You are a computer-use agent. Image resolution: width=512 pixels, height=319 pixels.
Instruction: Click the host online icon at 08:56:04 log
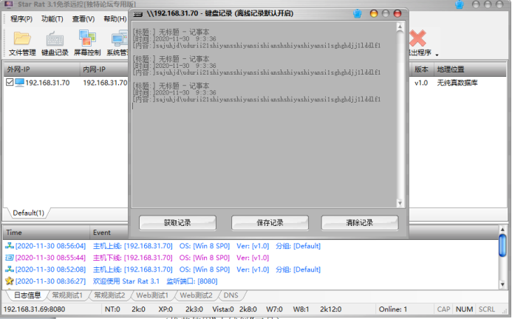pos(10,246)
